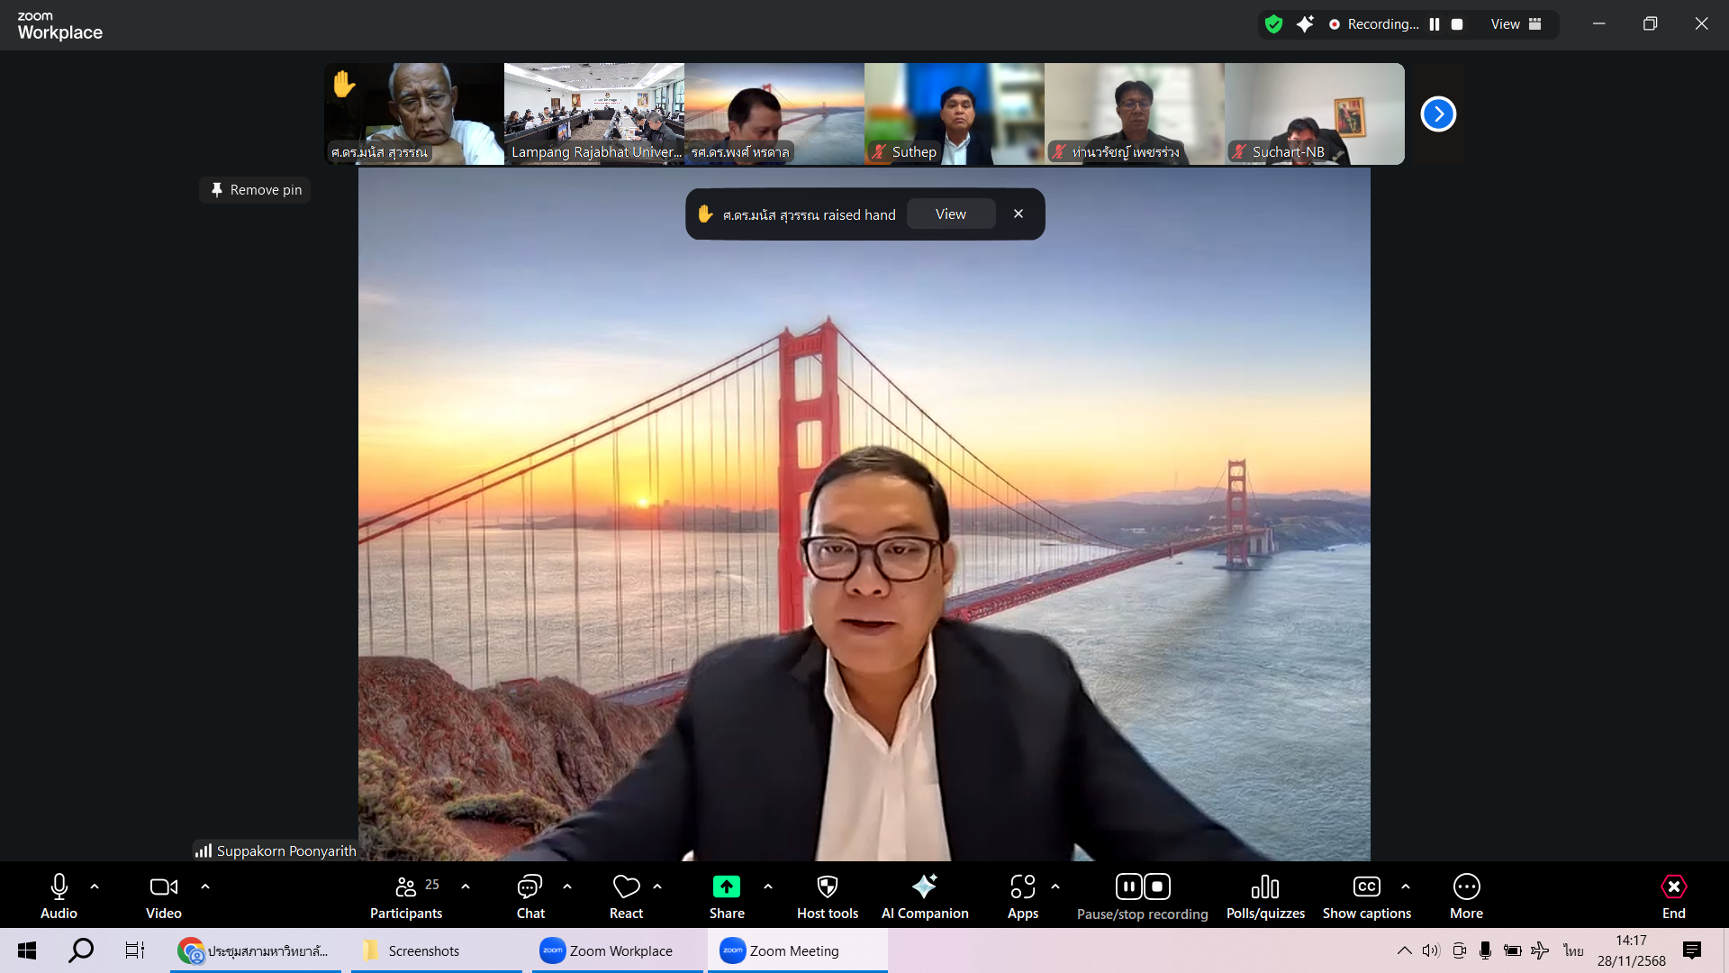Toggle the Video camera off
Screen dimensions: 1729x973
[x=163, y=887]
